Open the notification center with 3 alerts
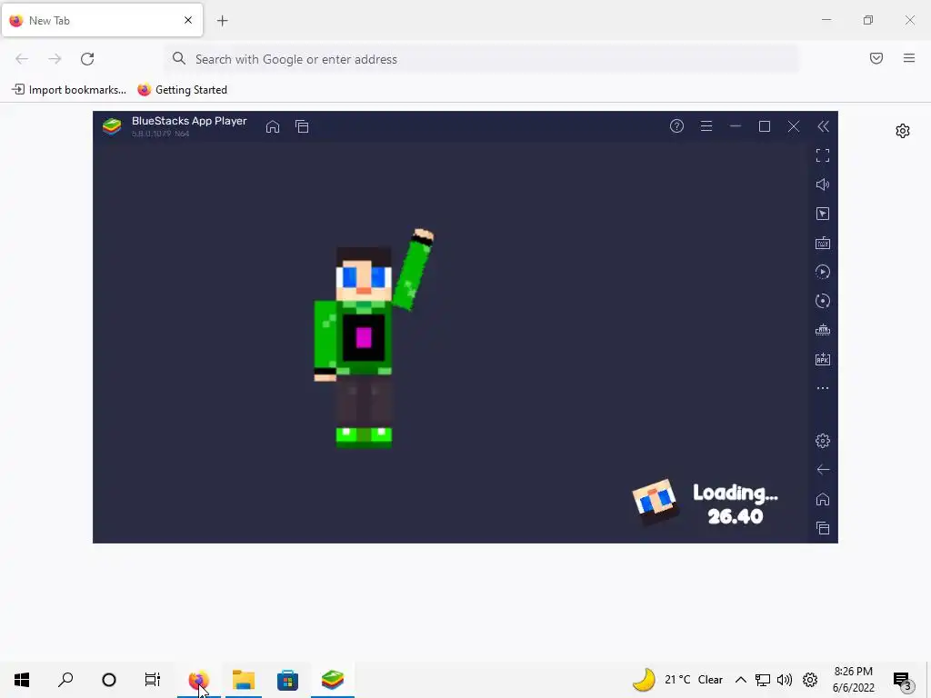The image size is (931, 698). pyautogui.click(x=903, y=681)
